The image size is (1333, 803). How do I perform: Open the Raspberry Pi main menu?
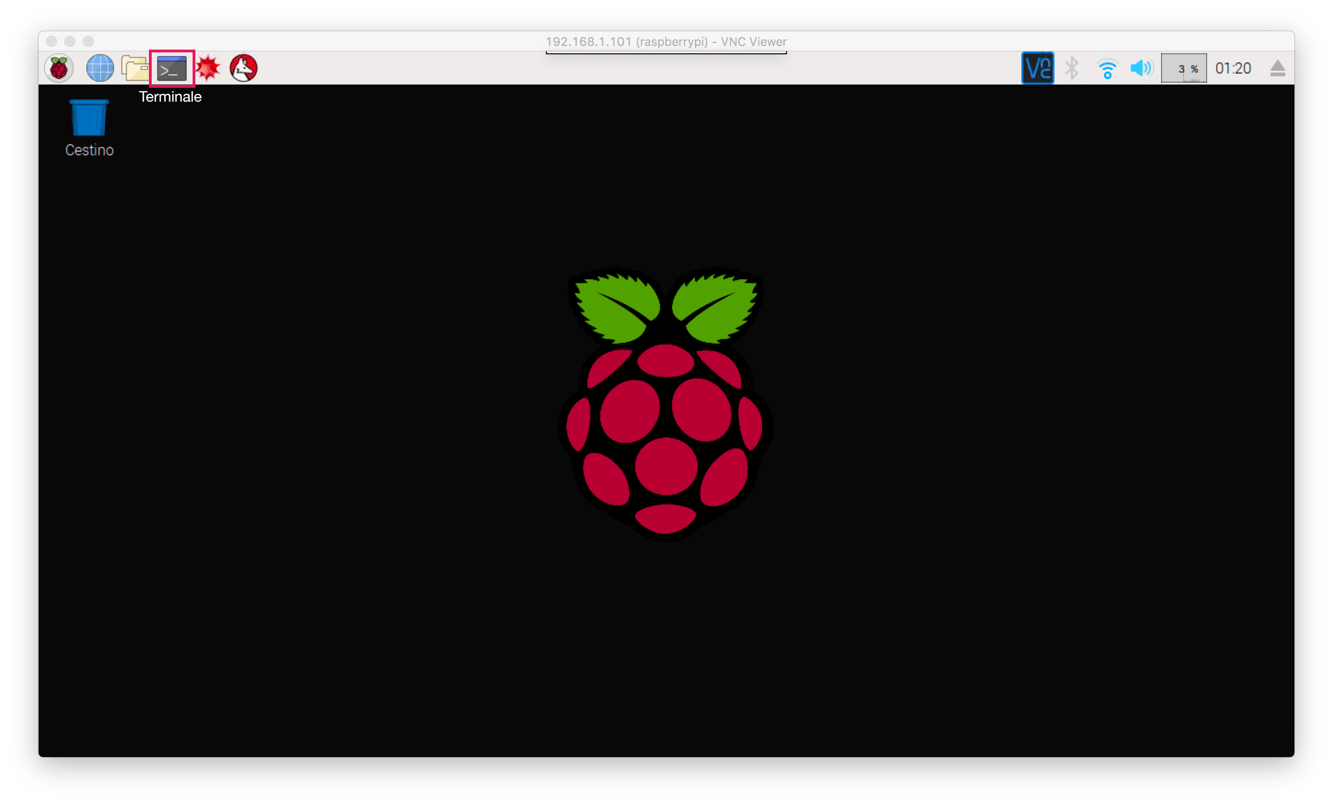tap(59, 68)
